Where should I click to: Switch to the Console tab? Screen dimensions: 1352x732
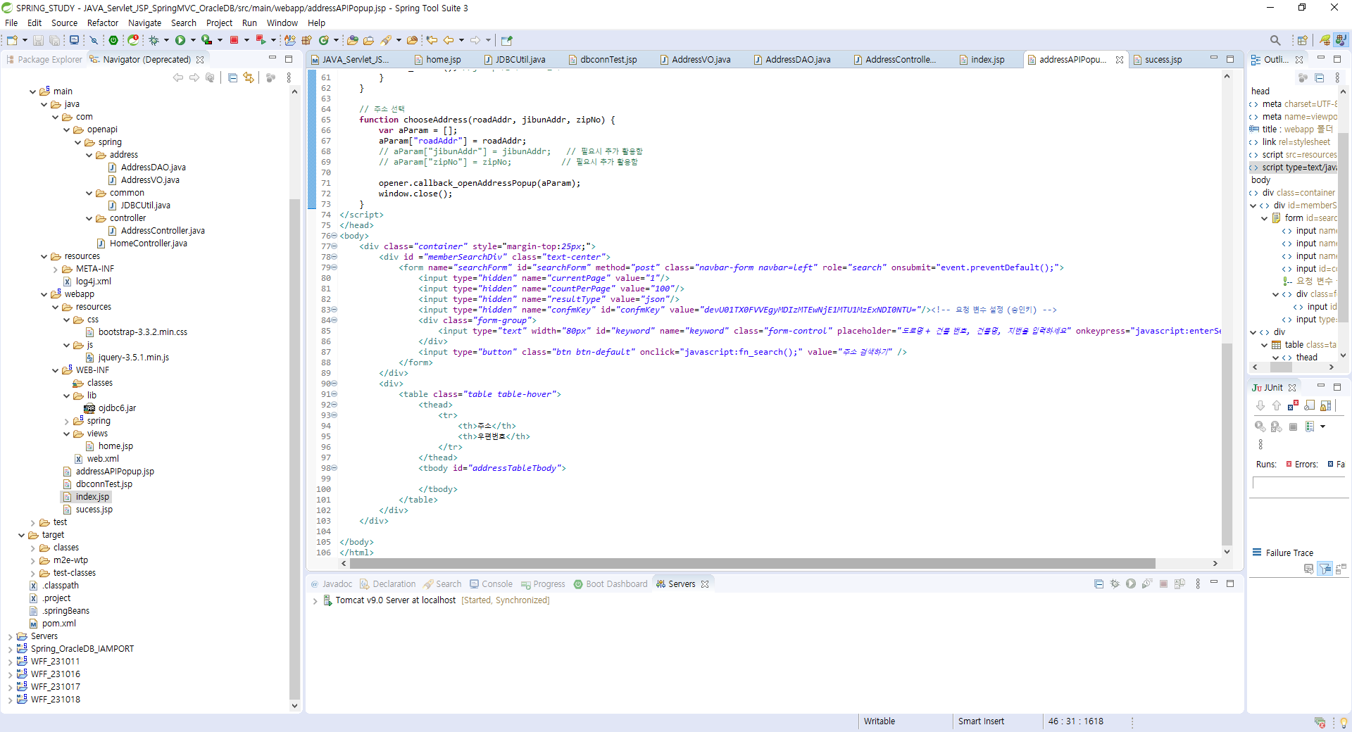491,584
